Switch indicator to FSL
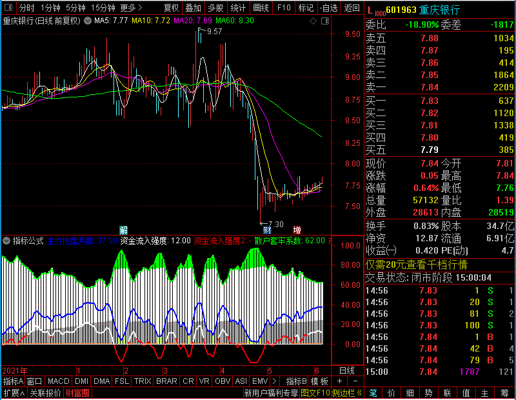The image size is (516, 400). click(x=122, y=381)
